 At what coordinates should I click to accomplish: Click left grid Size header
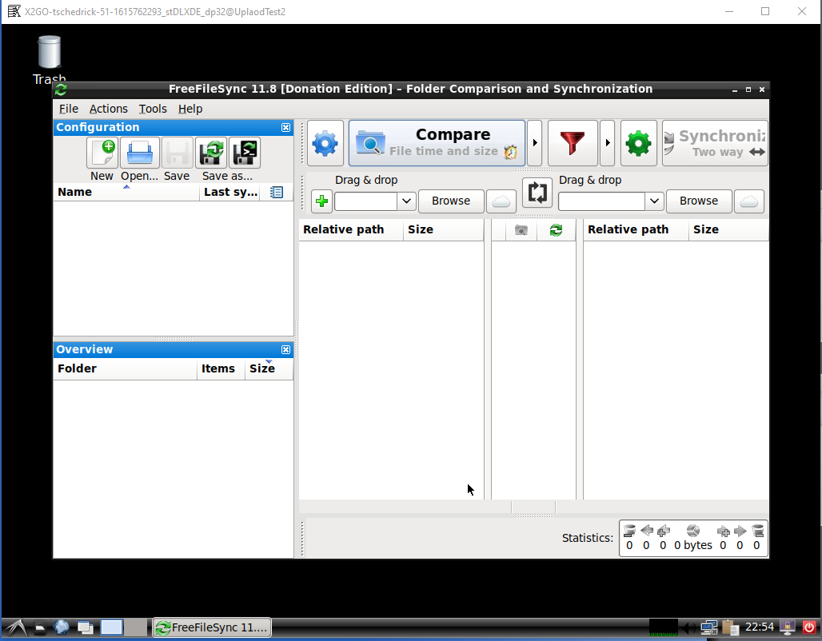point(444,230)
